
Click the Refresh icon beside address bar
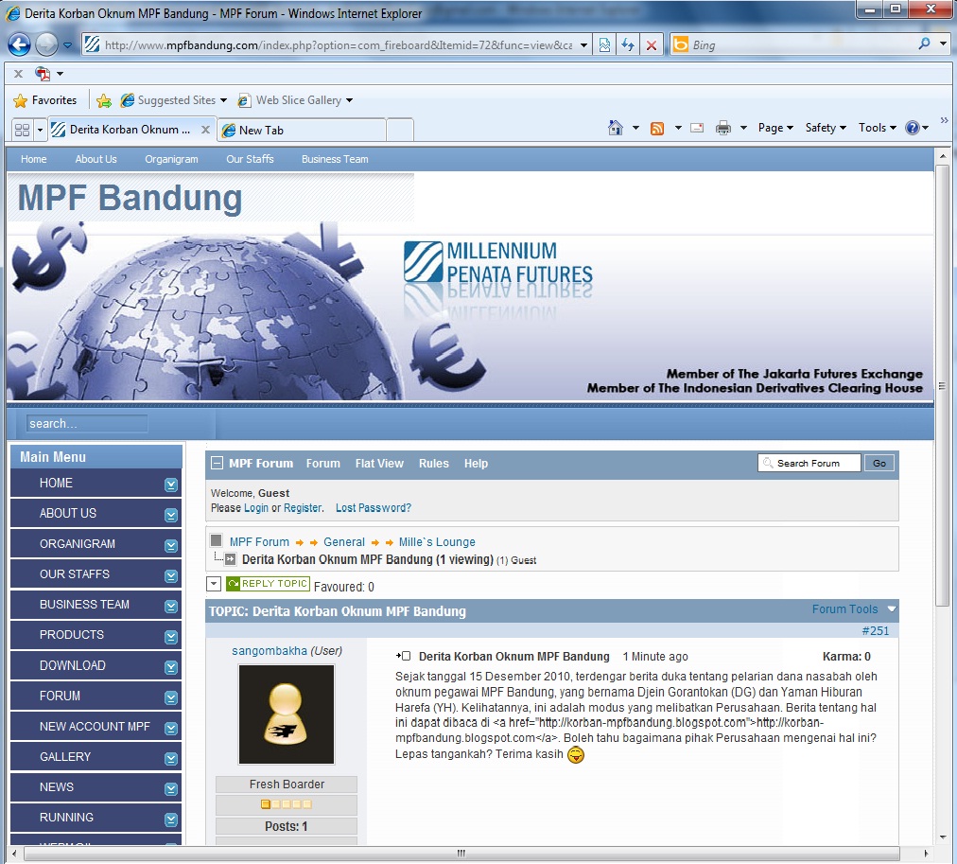(x=627, y=45)
